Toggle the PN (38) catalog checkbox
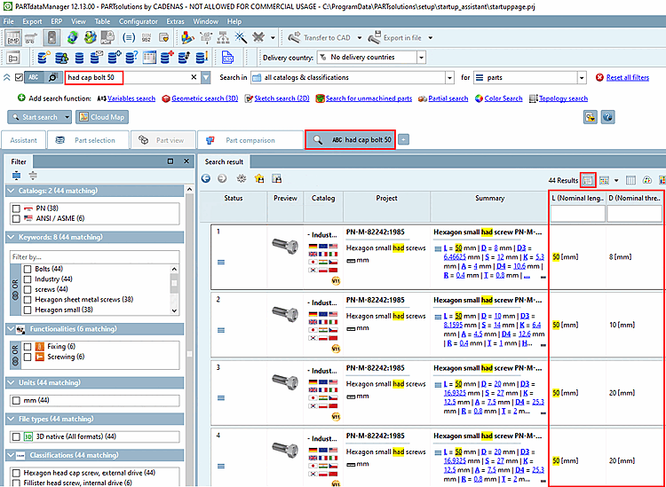 point(16,208)
